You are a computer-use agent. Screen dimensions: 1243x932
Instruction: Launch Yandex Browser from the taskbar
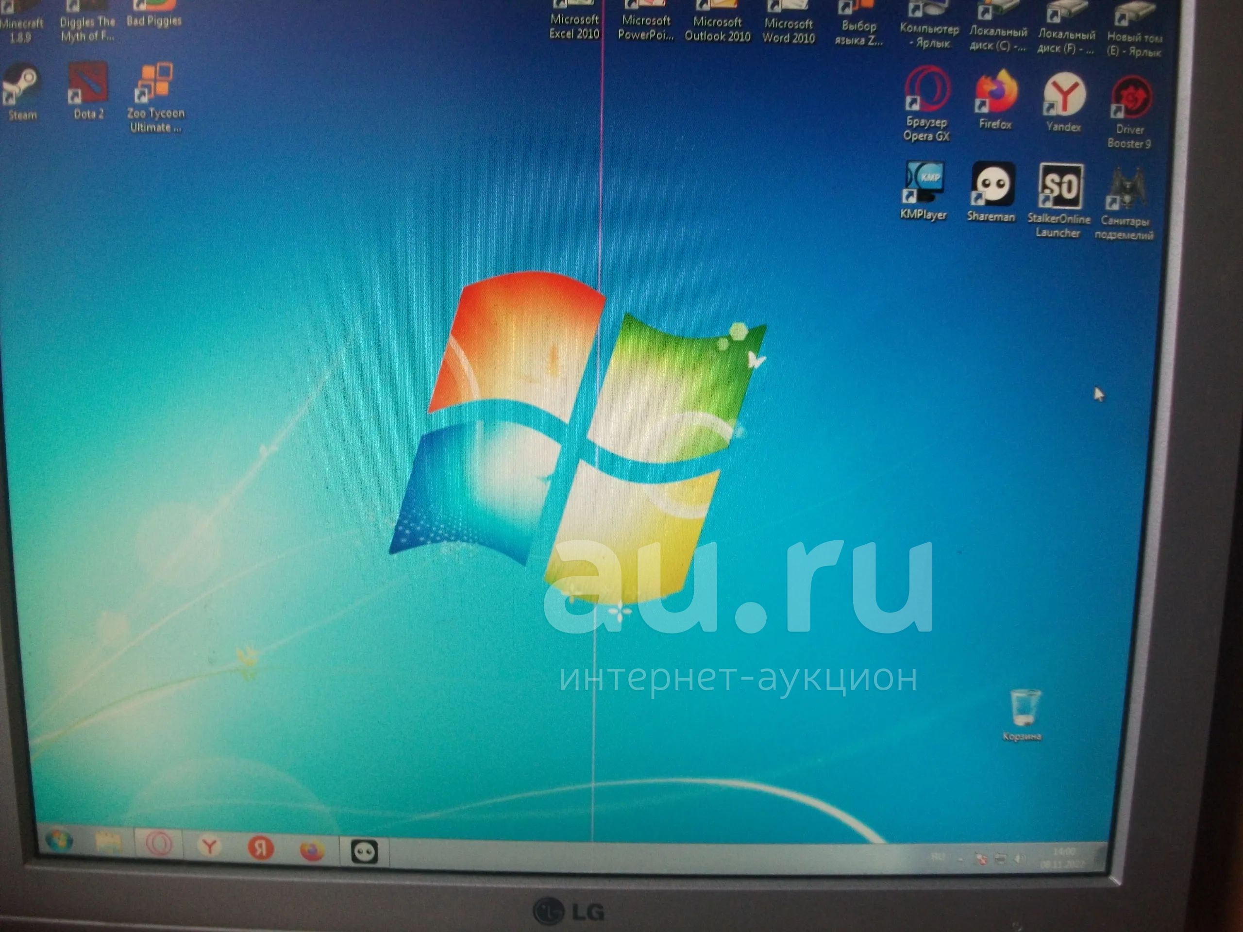click(210, 846)
